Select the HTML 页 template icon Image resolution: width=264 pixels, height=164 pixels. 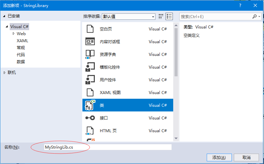point(90,131)
